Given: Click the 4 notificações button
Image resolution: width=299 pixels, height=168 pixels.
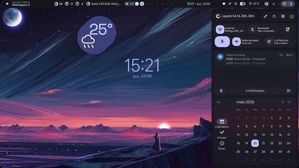Looking at the screenshot, I should click(255, 91).
